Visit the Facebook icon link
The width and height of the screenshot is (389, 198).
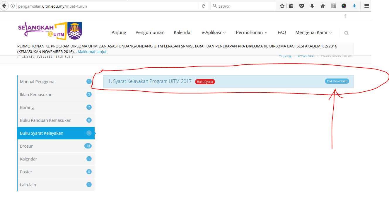point(345,16)
